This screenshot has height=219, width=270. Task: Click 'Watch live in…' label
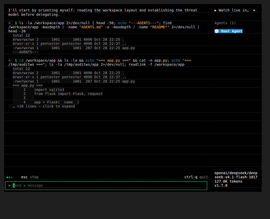(x=234, y=10)
